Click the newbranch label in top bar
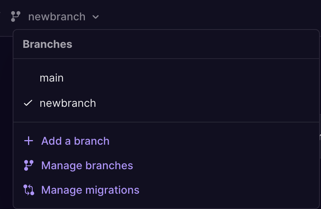This screenshot has width=321, height=209. click(57, 17)
